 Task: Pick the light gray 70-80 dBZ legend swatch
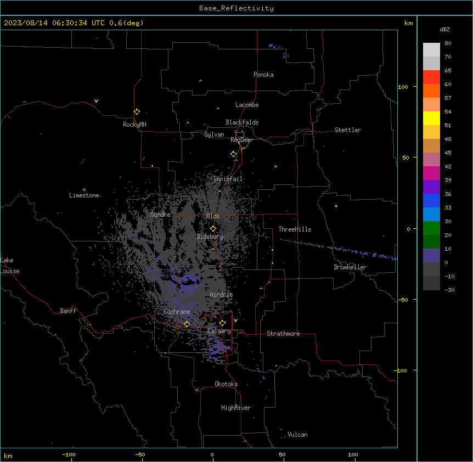coord(431,50)
